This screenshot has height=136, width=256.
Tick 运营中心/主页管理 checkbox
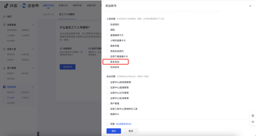point(108,93)
